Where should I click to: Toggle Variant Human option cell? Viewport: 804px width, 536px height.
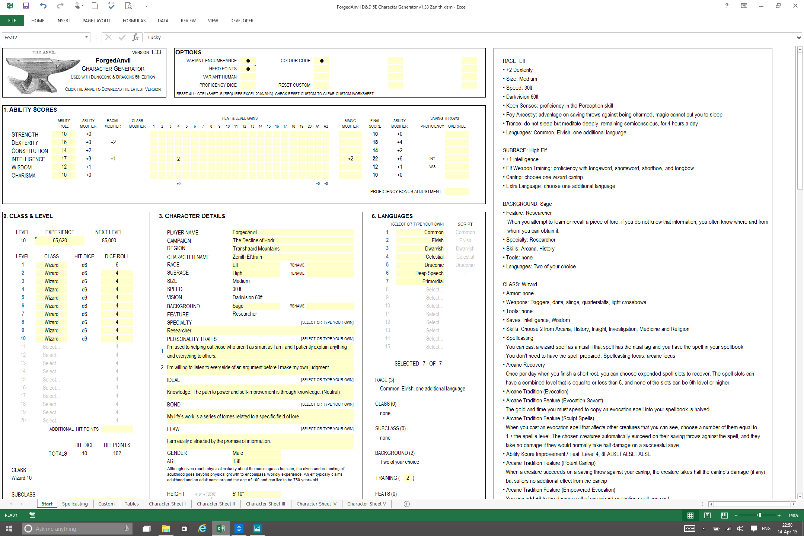tap(248, 77)
